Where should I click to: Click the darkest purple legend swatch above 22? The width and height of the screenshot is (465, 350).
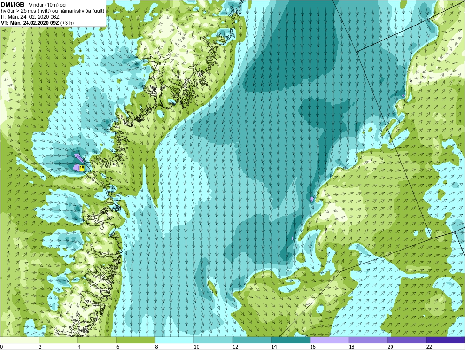(445, 340)
